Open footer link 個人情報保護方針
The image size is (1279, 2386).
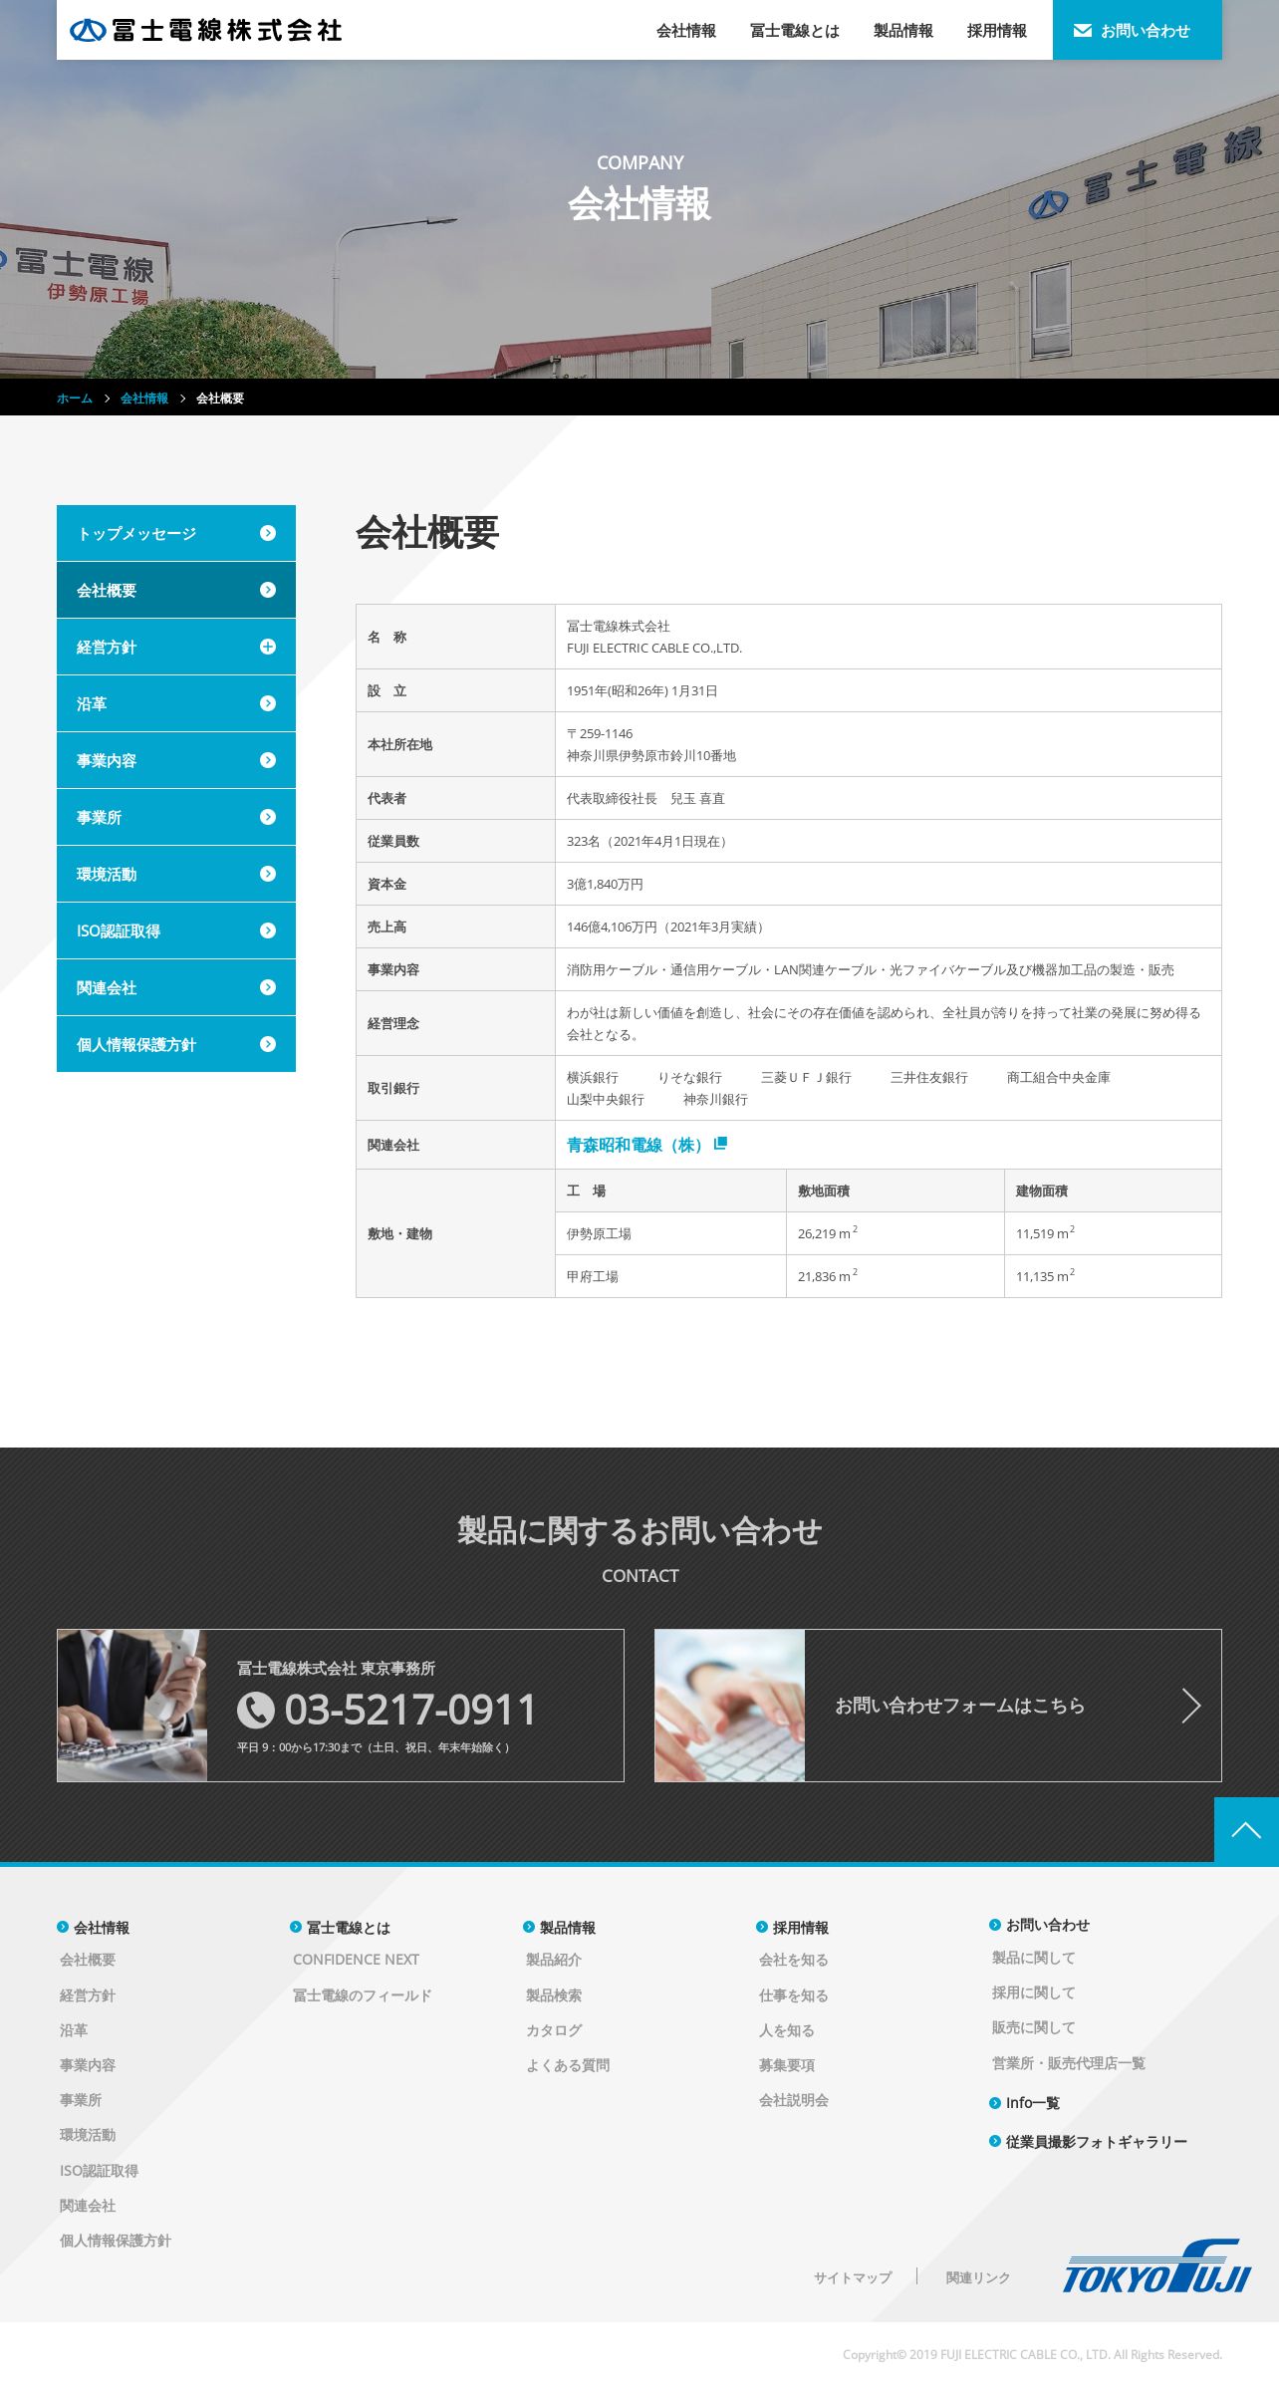[x=116, y=2241]
